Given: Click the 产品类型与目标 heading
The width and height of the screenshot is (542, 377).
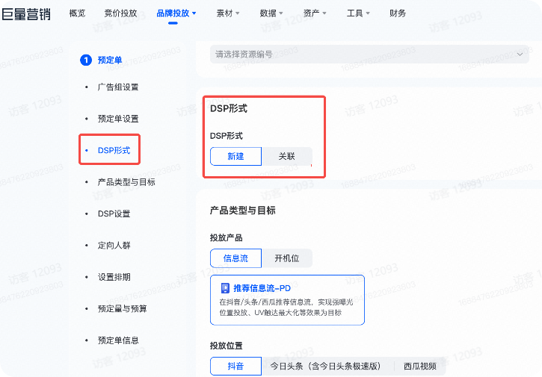Looking at the screenshot, I should (243, 211).
